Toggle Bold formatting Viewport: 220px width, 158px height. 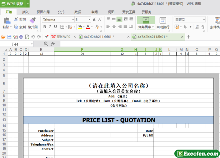point(45,27)
